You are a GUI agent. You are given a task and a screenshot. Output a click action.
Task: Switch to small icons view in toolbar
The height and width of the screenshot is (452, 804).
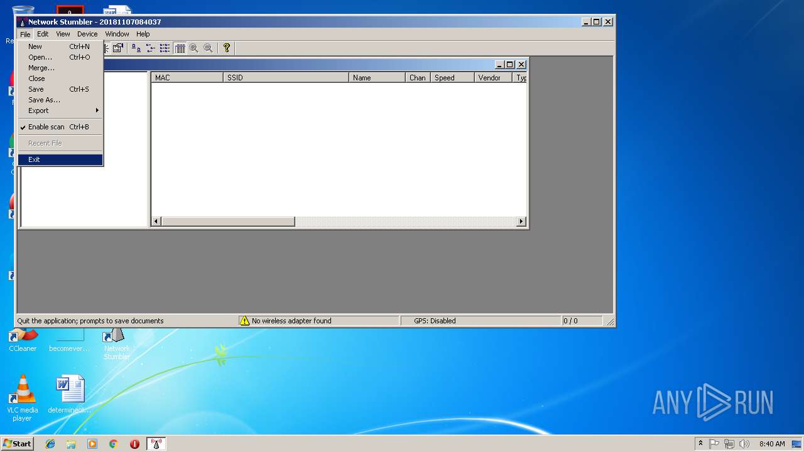[x=150, y=48]
